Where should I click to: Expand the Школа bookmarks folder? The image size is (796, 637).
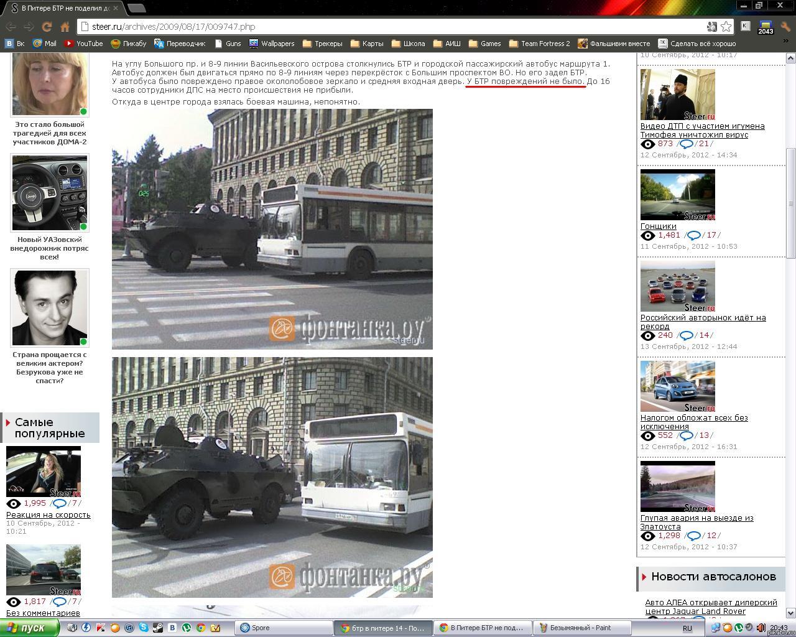pyautogui.click(x=408, y=44)
